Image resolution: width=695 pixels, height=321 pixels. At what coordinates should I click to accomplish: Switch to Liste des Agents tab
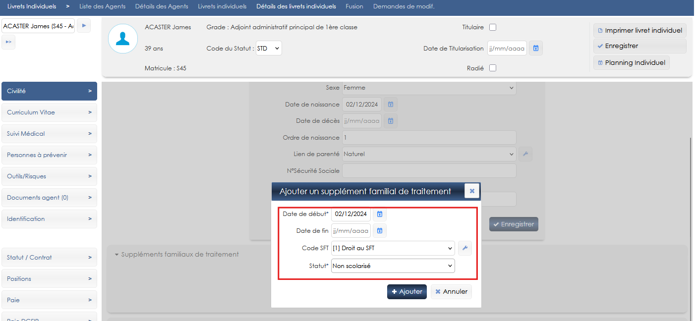point(102,6)
